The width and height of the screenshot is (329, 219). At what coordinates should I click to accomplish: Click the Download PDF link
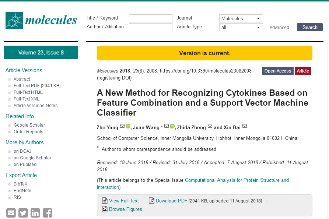point(171,201)
